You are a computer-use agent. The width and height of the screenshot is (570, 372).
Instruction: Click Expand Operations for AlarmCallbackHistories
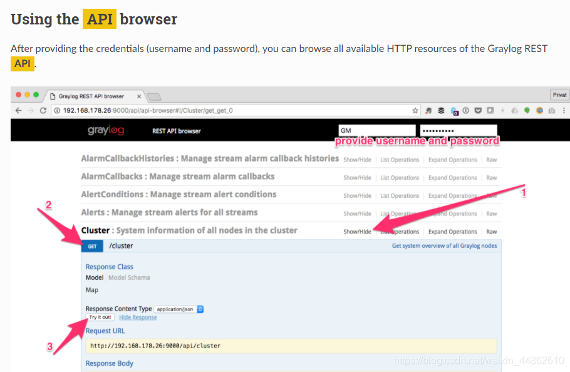(x=453, y=160)
